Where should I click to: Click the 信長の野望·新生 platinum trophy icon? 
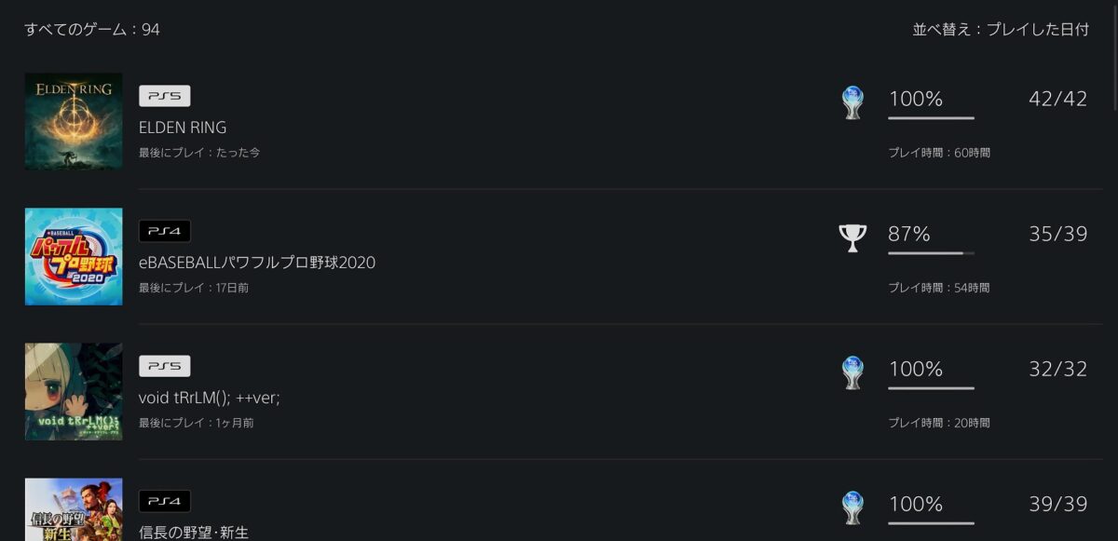[852, 508]
